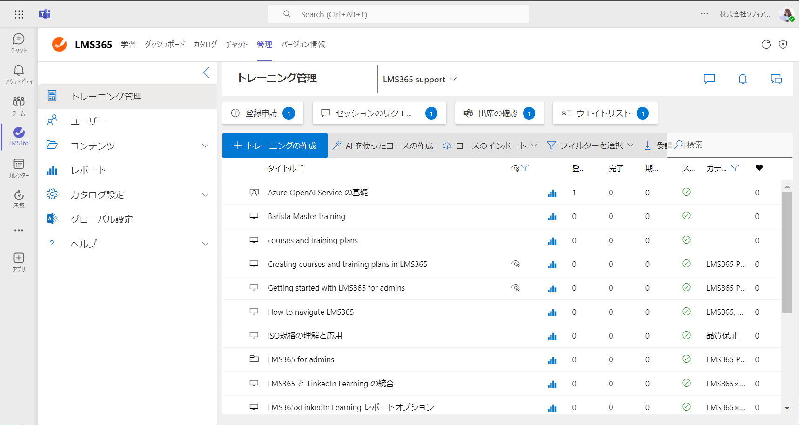Expand the ヘルプ menu section

(205, 244)
